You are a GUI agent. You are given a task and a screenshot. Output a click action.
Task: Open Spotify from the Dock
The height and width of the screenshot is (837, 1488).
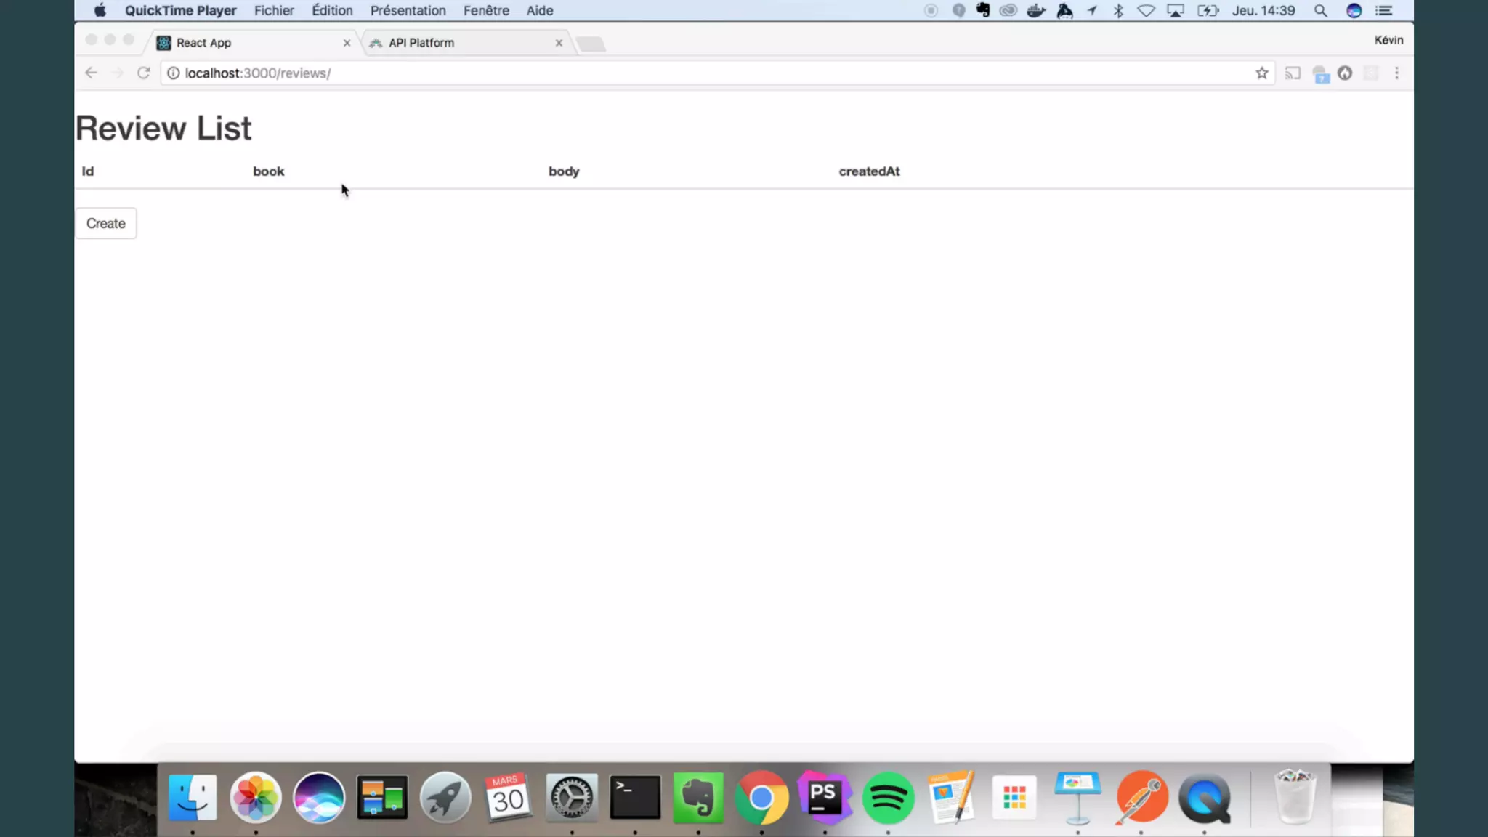888,798
